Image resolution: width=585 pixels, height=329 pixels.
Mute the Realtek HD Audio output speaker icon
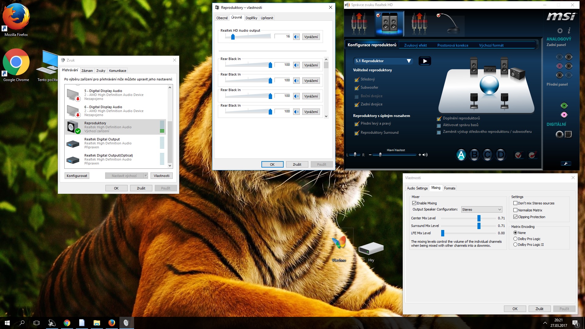click(x=296, y=37)
